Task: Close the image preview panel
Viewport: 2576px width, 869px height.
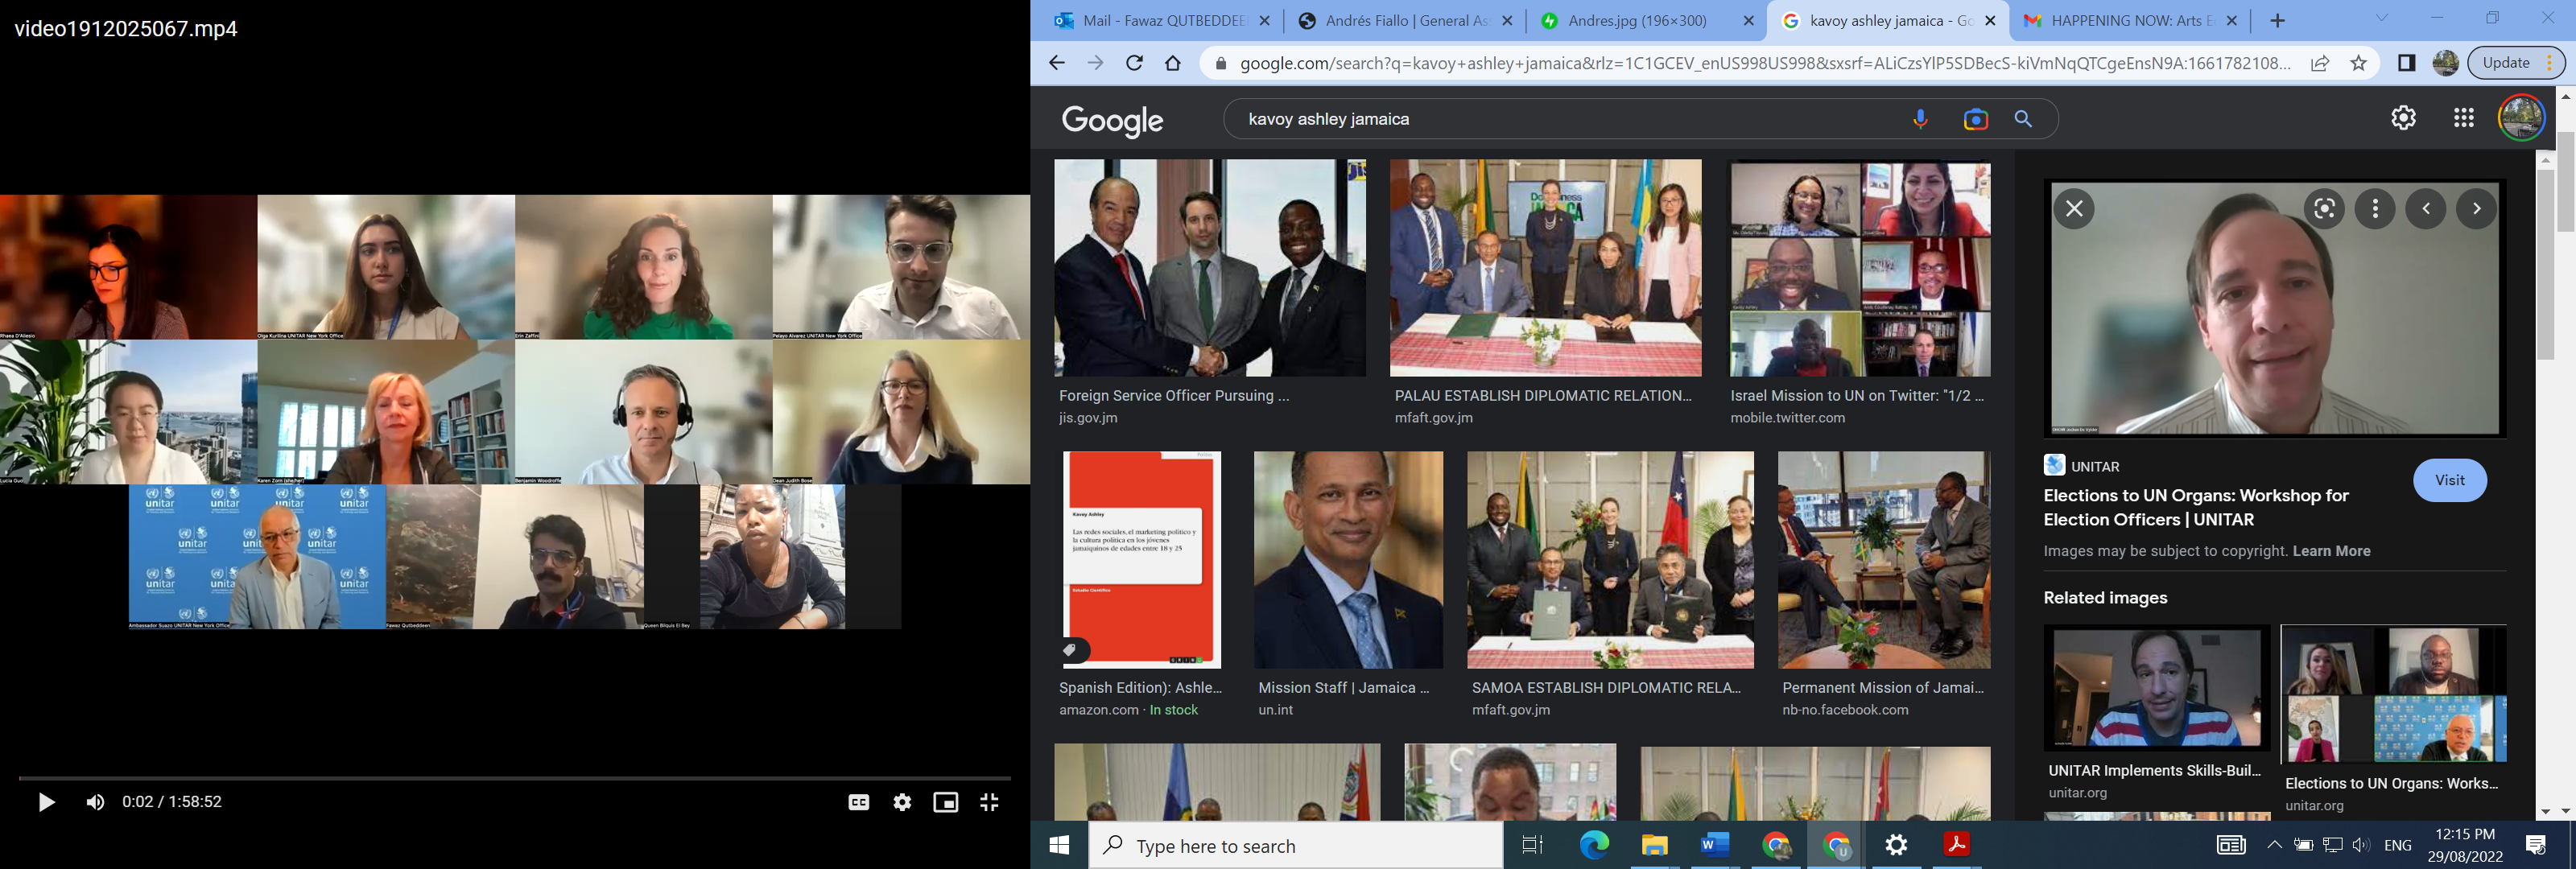Action: click(2074, 209)
